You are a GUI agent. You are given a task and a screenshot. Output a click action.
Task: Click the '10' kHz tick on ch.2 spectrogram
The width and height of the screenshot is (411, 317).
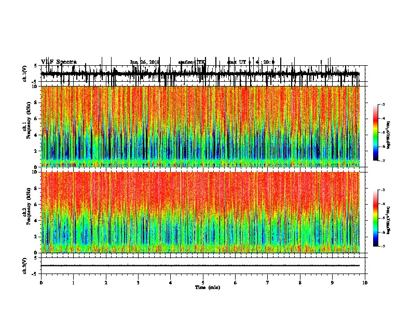(x=35, y=172)
